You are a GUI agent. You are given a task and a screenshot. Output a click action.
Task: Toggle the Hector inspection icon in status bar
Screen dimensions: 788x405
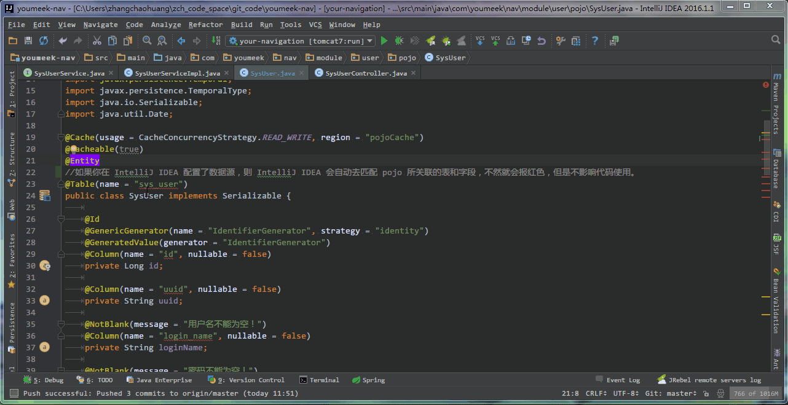coord(719,393)
